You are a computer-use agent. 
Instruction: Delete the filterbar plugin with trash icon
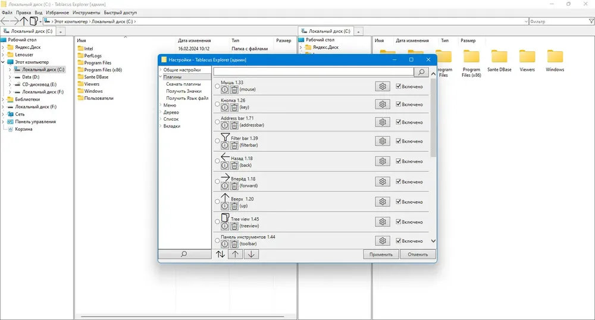tap(234, 145)
